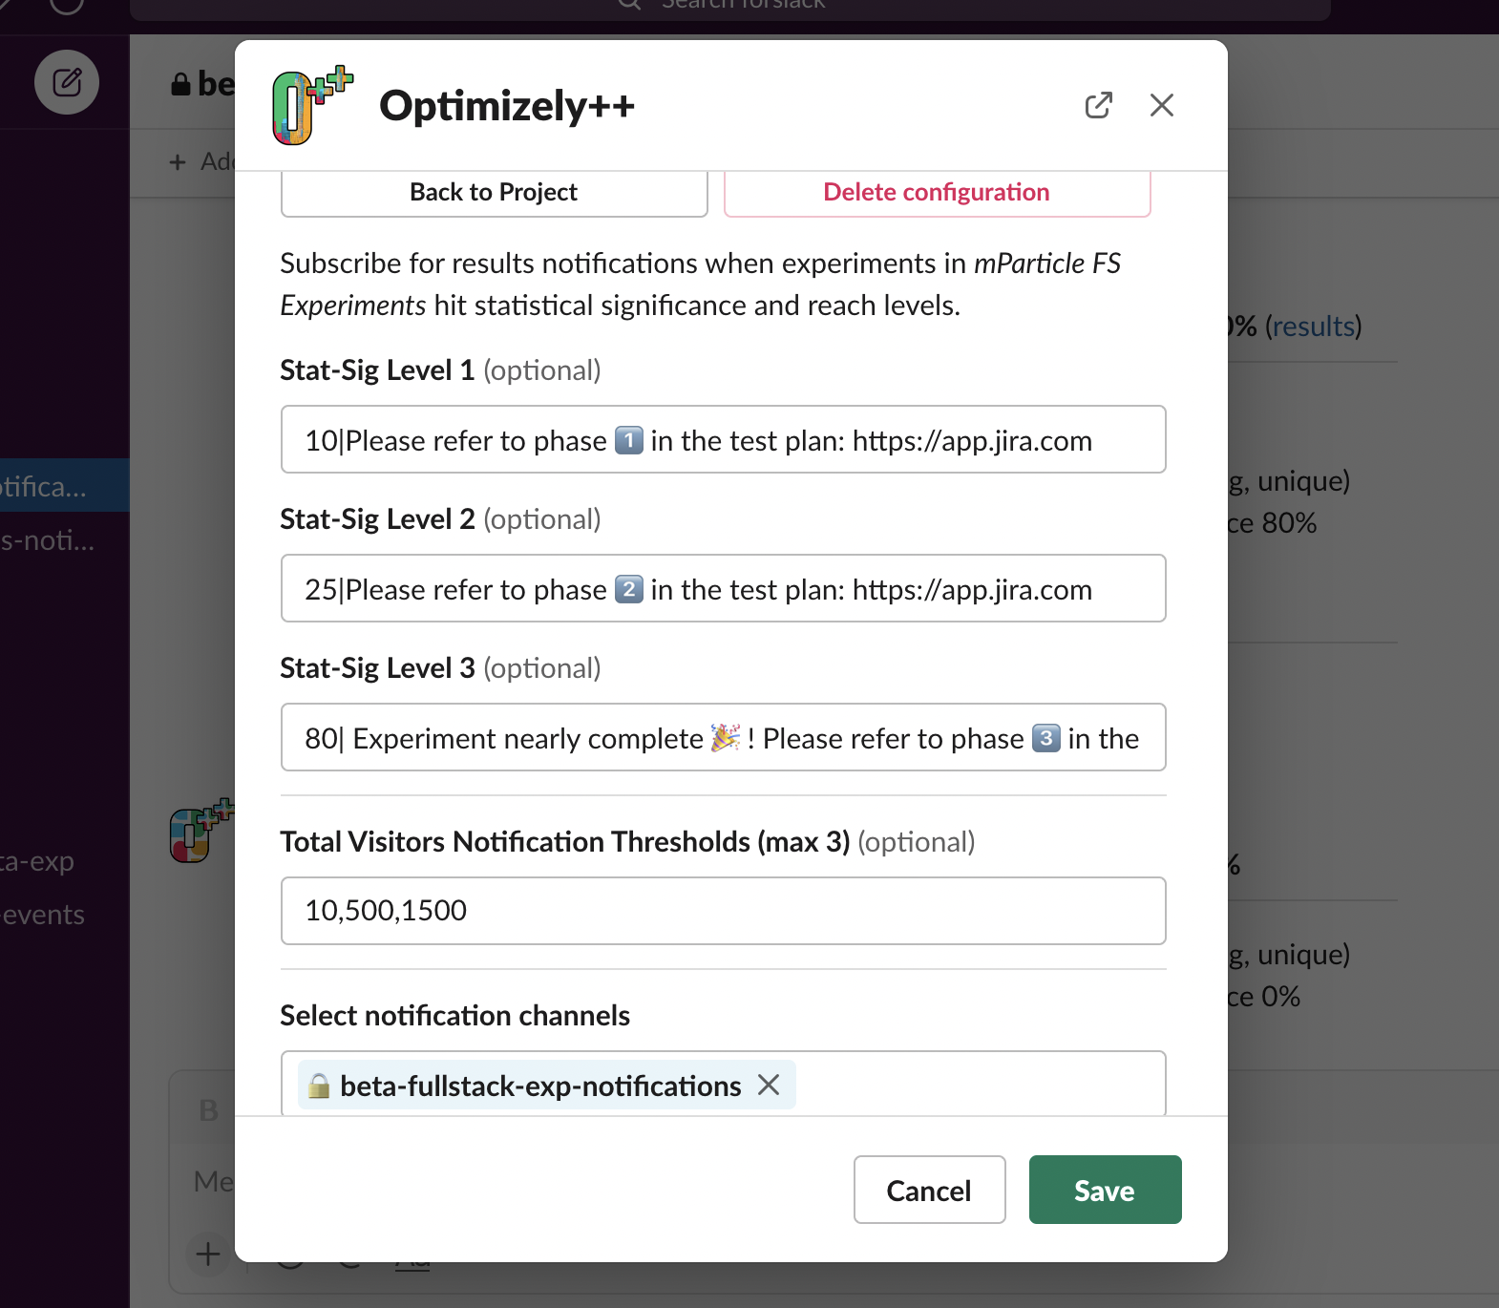Open the modal in a new window
This screenshot has height=1308, width=1499.
click(x=1099, y=105)
